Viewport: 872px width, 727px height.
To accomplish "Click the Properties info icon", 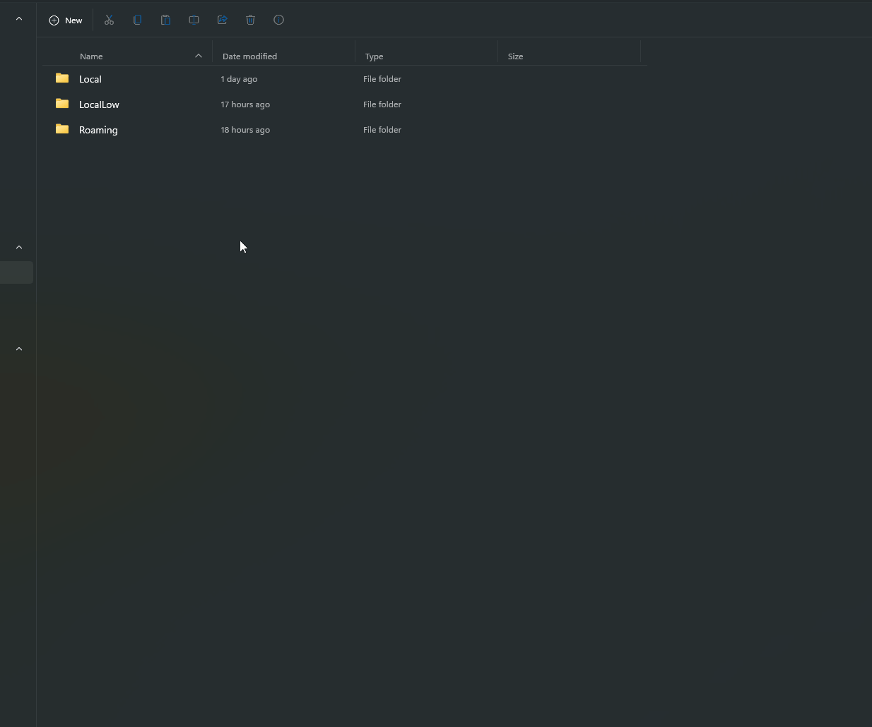I will pos(278,20).
